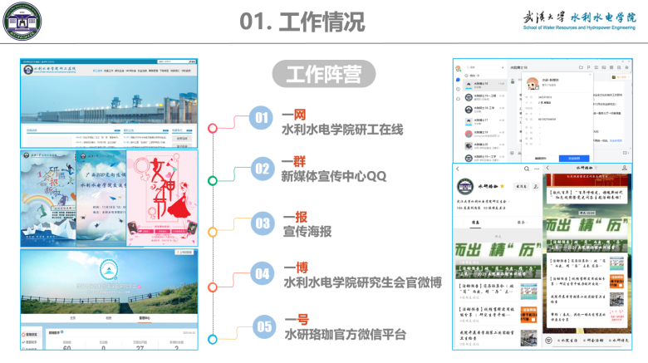Click the Wuhan University emblem logo top left
The height and width of the screenshot is (363, 648).
(24, 22)
